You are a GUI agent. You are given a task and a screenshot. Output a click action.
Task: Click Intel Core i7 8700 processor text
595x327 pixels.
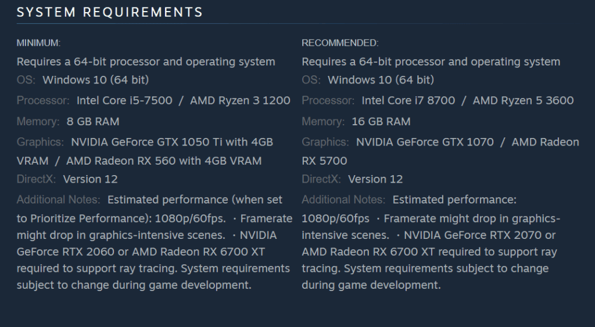[x=408, y=100]
